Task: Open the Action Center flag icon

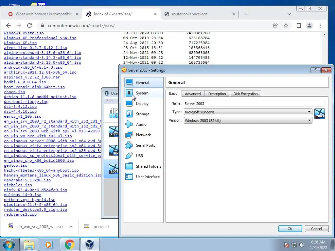Action: point(286,245)
